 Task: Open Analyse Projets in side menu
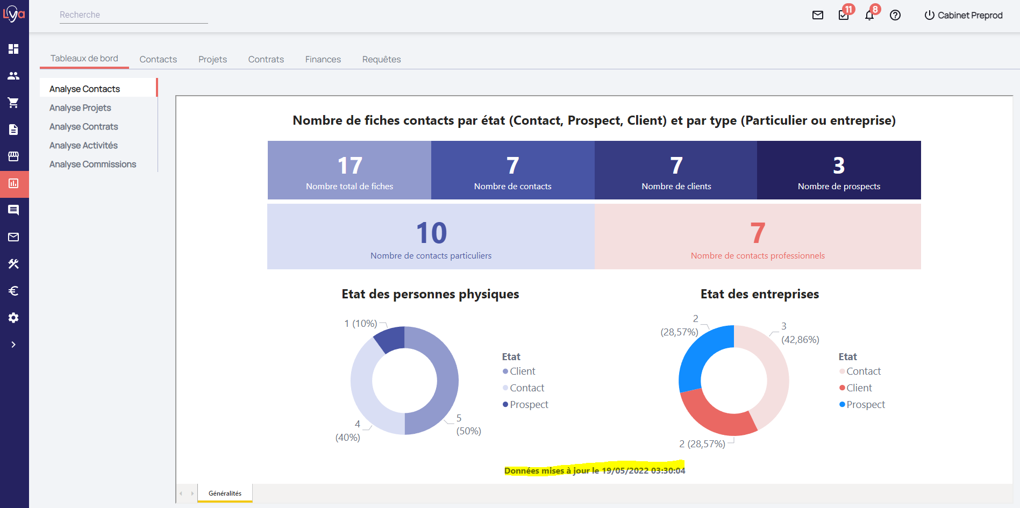pos(80,108)
